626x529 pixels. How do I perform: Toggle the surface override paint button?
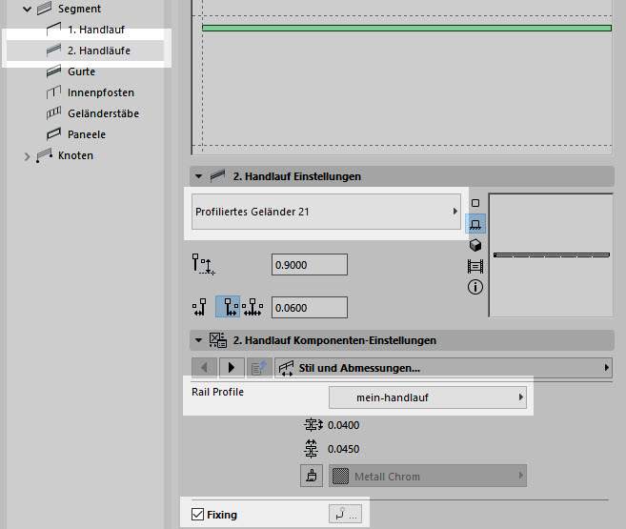tap(312, 476)
